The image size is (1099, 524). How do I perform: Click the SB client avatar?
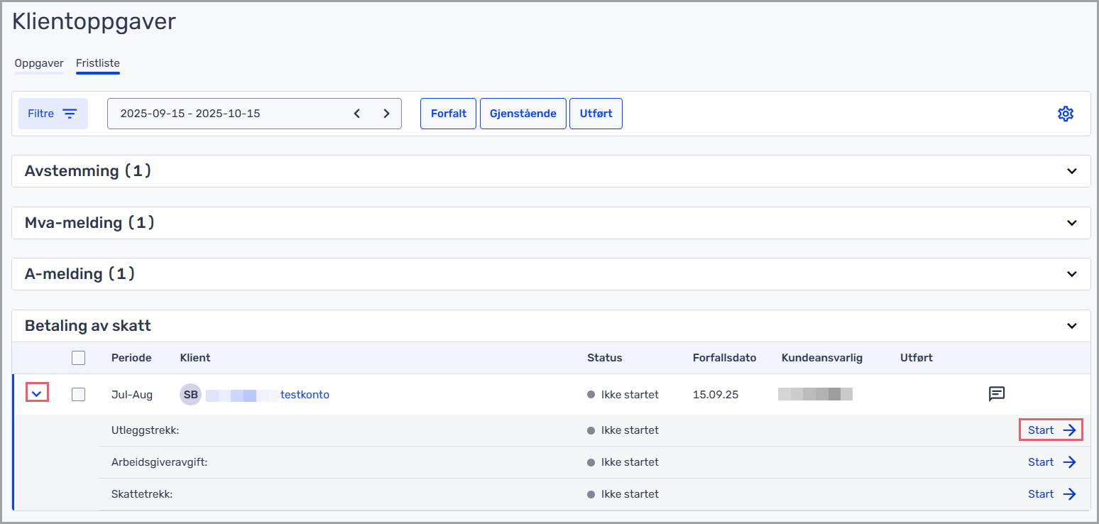(190, 395)
